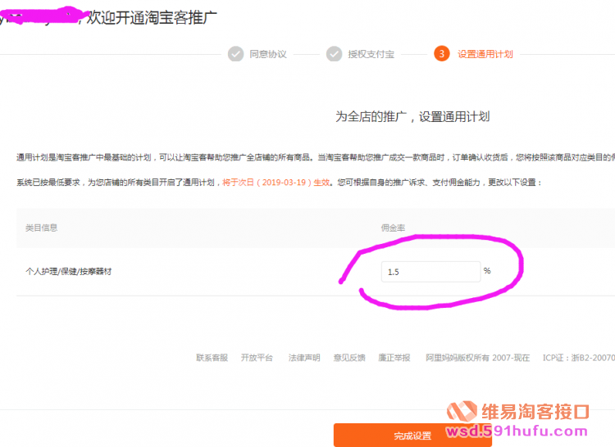Click the 欢迎开通淘宝客推广 page title

(152, 18)
